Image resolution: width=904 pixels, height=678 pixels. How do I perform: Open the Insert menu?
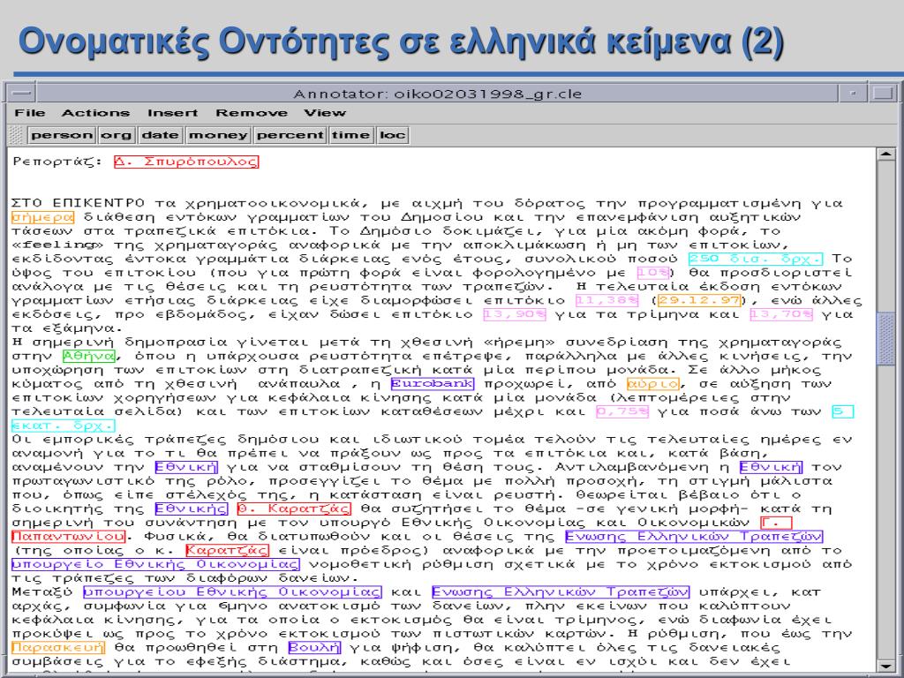172,113
